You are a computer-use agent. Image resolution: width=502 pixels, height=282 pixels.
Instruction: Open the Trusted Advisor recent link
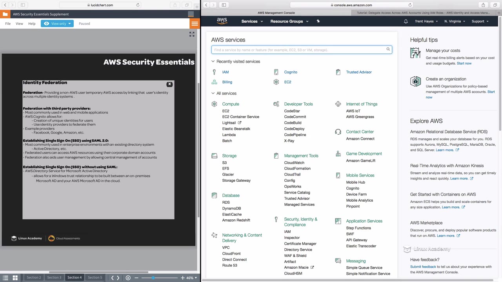(359, 72)
